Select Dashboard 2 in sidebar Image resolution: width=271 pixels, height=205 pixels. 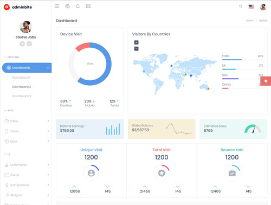click(22, 87)
